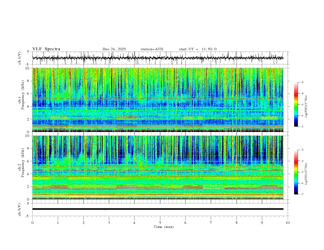Click the ch.1 color bar legend

tap(296, 105)
